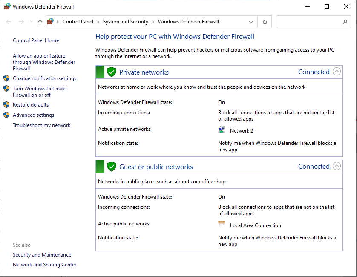Focus the Control Panel search box
The image size is (357, 277).
(x=314, y=22)
